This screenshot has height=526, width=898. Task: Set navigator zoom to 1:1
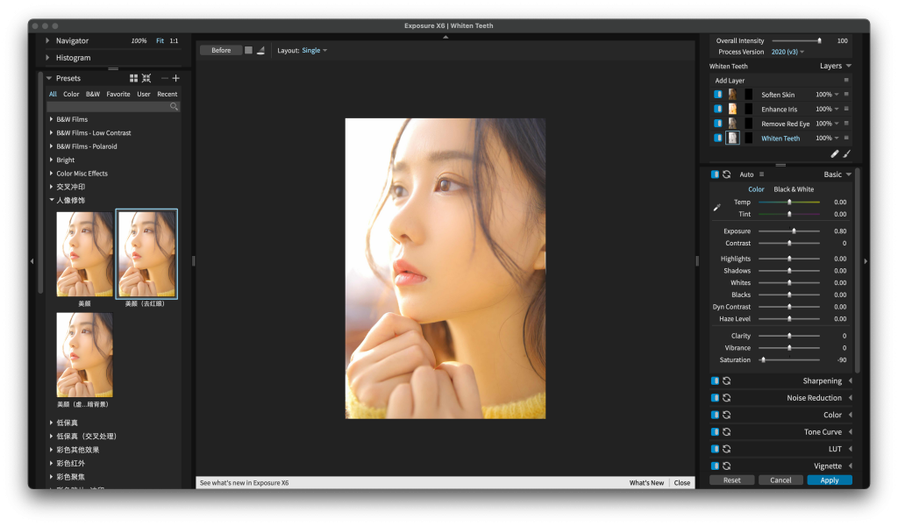click(175, 40)
